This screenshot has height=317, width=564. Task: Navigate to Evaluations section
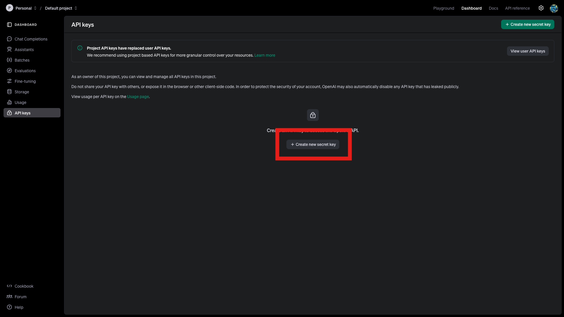coord(25,70)
